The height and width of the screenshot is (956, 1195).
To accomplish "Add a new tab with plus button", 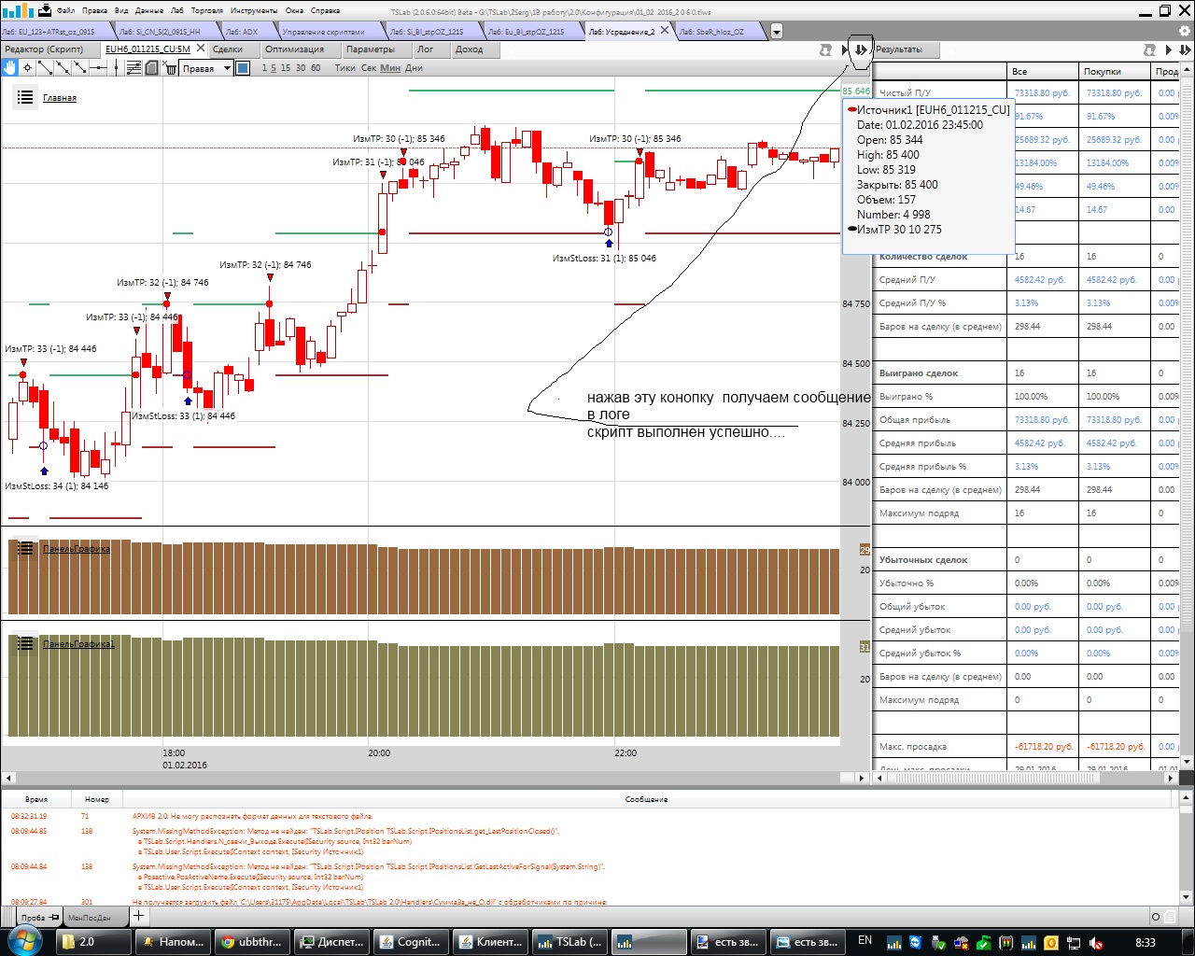I will (x=138, y=916).
